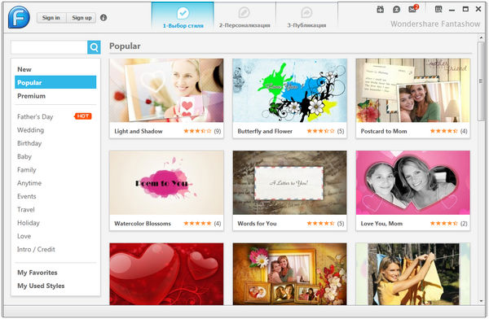The height and width of the screenshot is (319, 489).
Task: Select the woman hanging laundry thumbnail
Action: click(413, 273)
